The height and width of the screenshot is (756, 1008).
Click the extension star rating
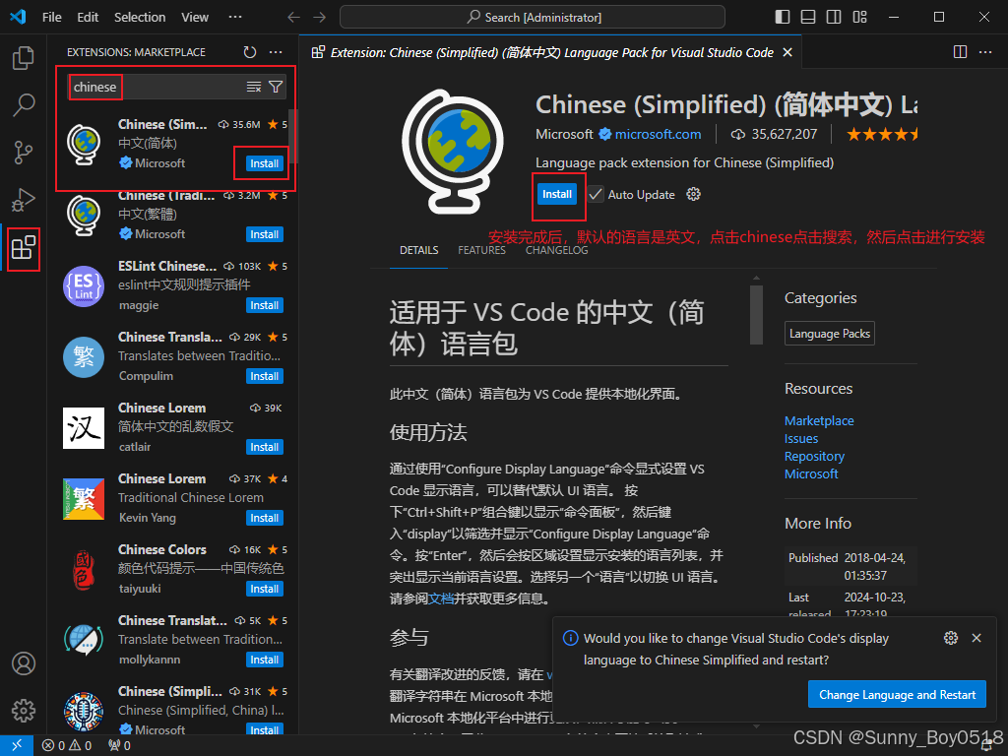(881, 134)
